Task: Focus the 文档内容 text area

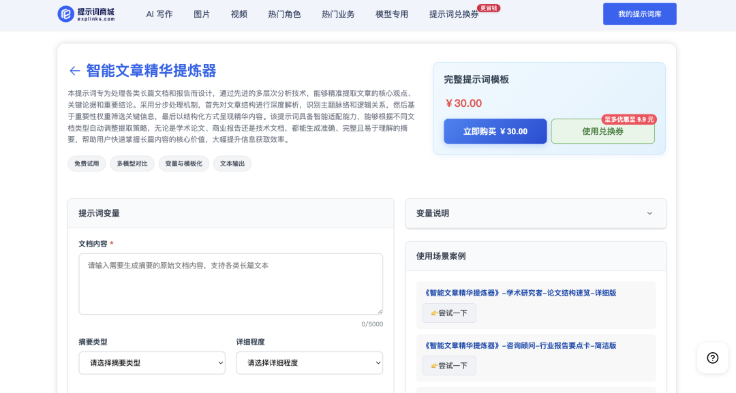Action: point(230,284)
